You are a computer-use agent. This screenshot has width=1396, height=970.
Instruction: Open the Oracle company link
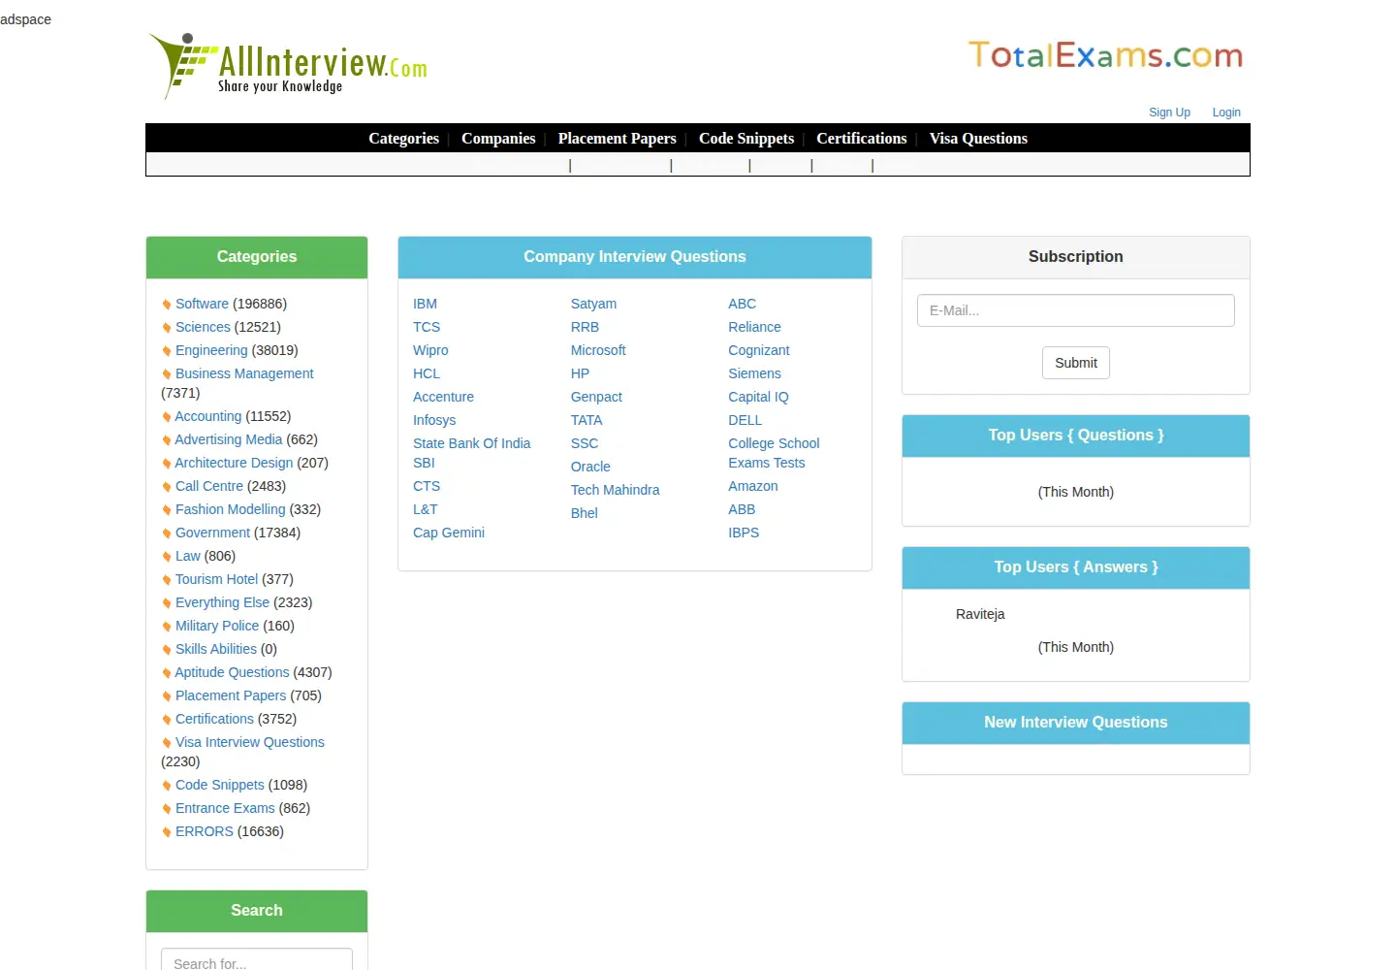click(590, 467)
